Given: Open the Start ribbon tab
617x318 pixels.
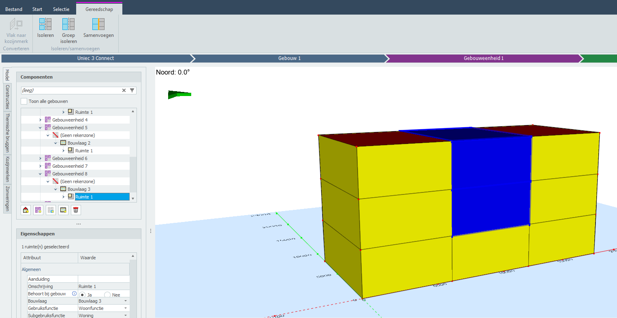Looking at the screenshot, I should 37,9.
